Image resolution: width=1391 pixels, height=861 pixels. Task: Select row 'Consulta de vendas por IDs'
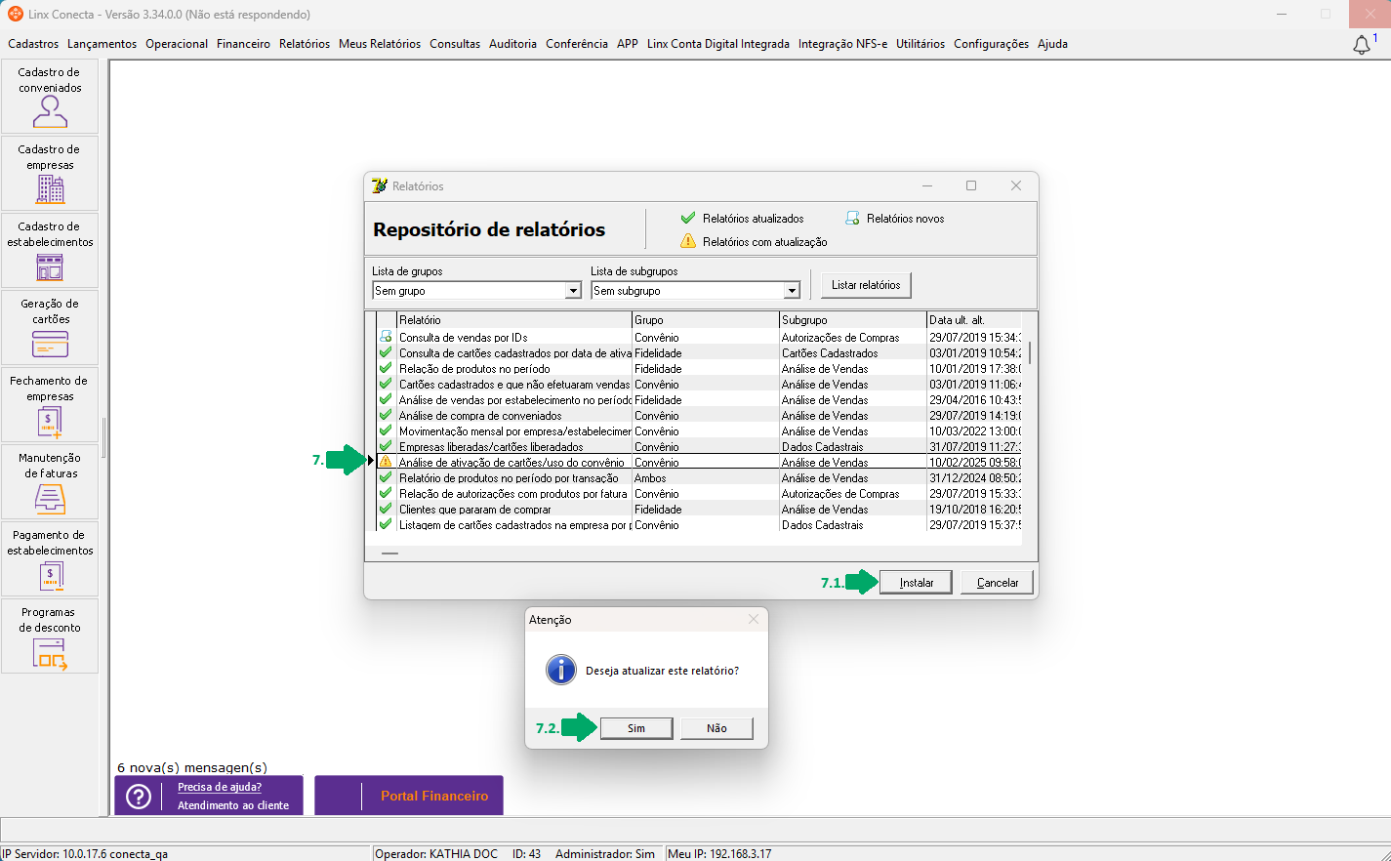(x=699, y=337)
